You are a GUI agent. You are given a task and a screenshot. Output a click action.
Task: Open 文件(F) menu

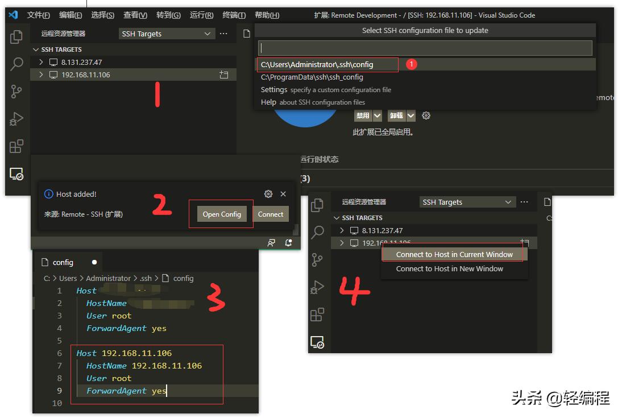39,15
